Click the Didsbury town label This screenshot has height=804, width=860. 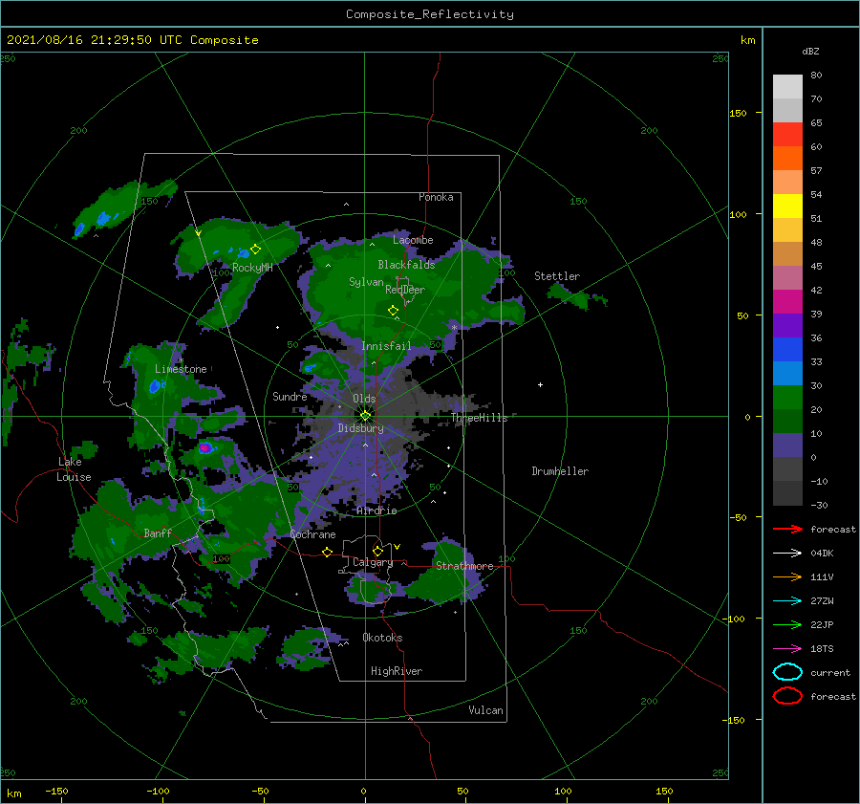pos(361,428)
